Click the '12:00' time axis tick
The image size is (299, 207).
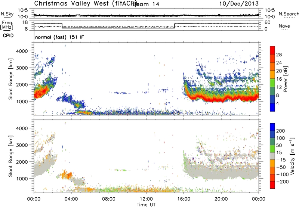pyautogui.click(x=146, y=199)
